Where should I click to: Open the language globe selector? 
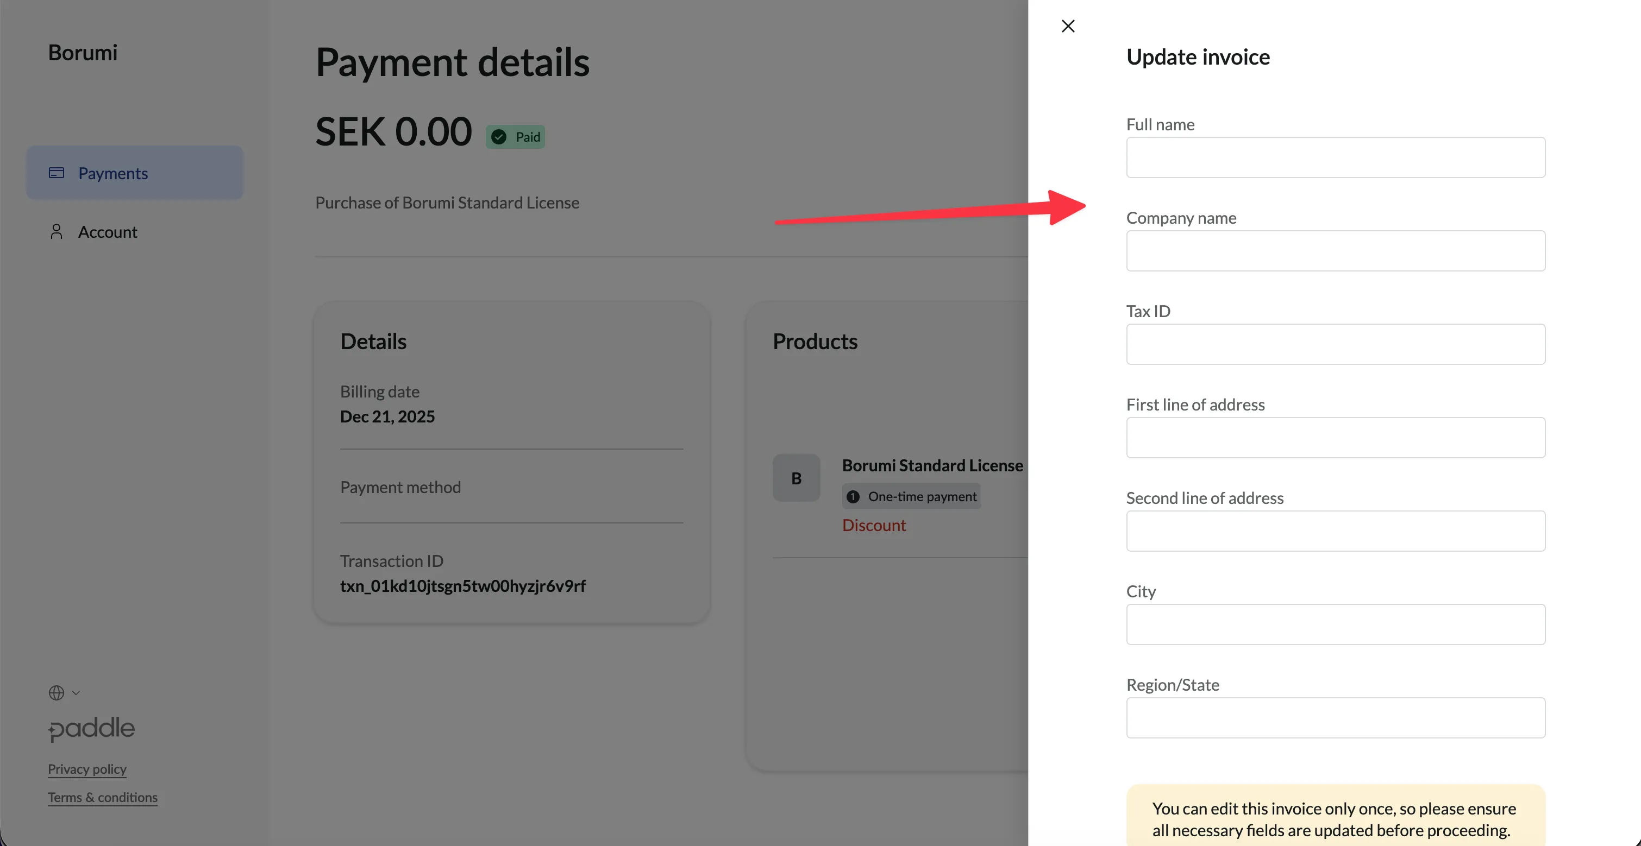coord(64,692)
